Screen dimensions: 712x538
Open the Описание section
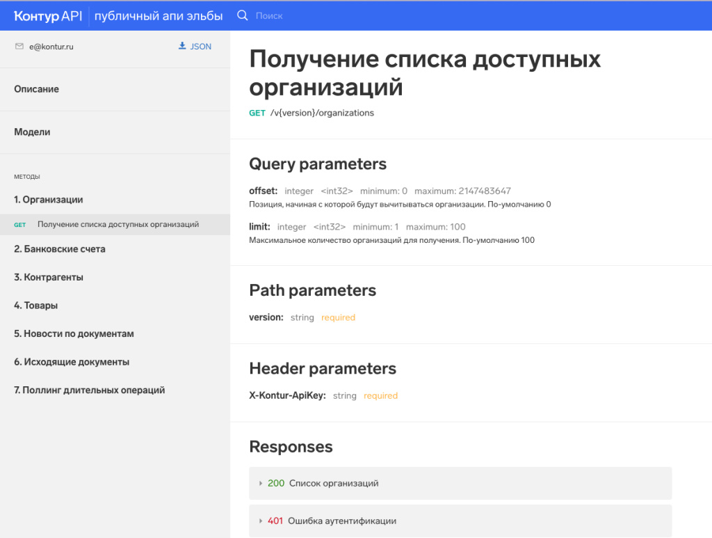(37, 89)
